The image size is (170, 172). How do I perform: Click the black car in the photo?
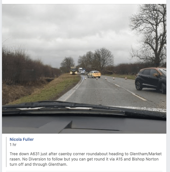(x=151, y=80)
